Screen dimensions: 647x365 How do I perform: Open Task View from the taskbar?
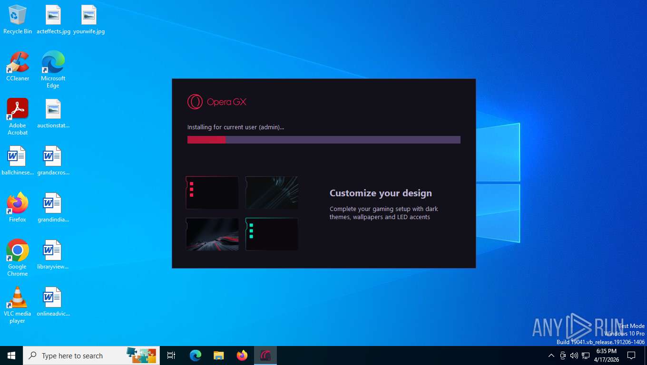pyautogui.click(x=171, y=355)
